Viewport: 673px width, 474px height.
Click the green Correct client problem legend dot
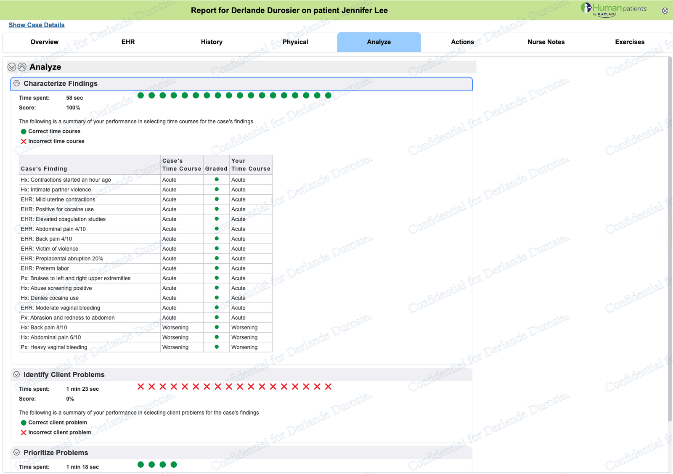coord(24,423)
